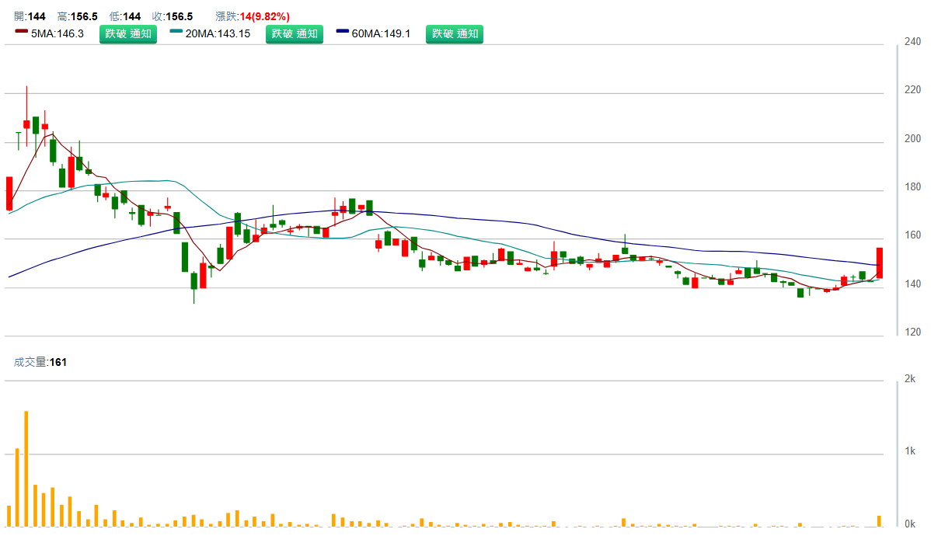Click the navy 60MA legend line

(343, 31)
